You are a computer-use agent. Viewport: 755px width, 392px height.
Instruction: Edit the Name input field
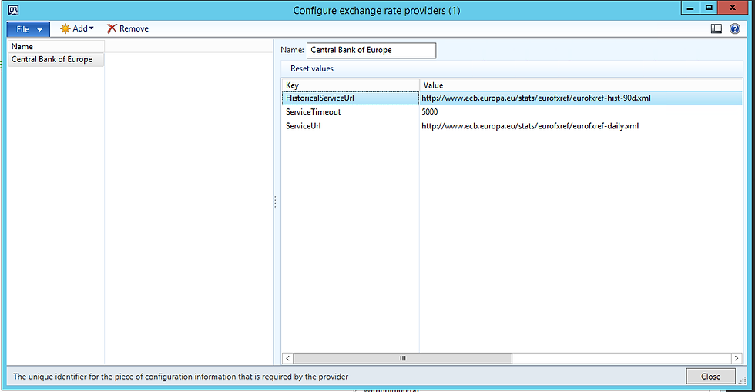click(371, 51)
